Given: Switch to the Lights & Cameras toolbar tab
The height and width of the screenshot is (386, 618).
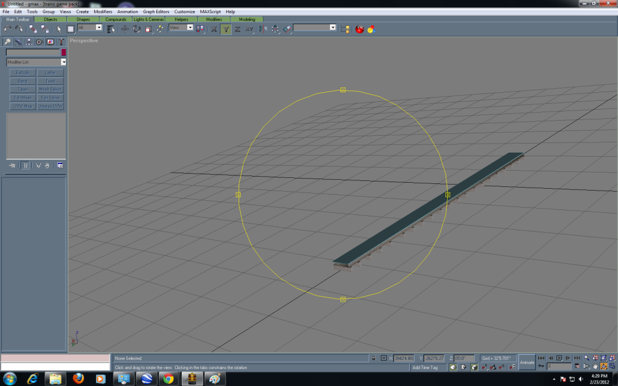Looking at the screenshot, I should coord(149,19).
